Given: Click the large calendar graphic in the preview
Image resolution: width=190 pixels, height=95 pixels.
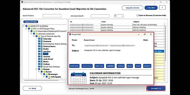Looking at the screenshot, I should coord(78,78).
